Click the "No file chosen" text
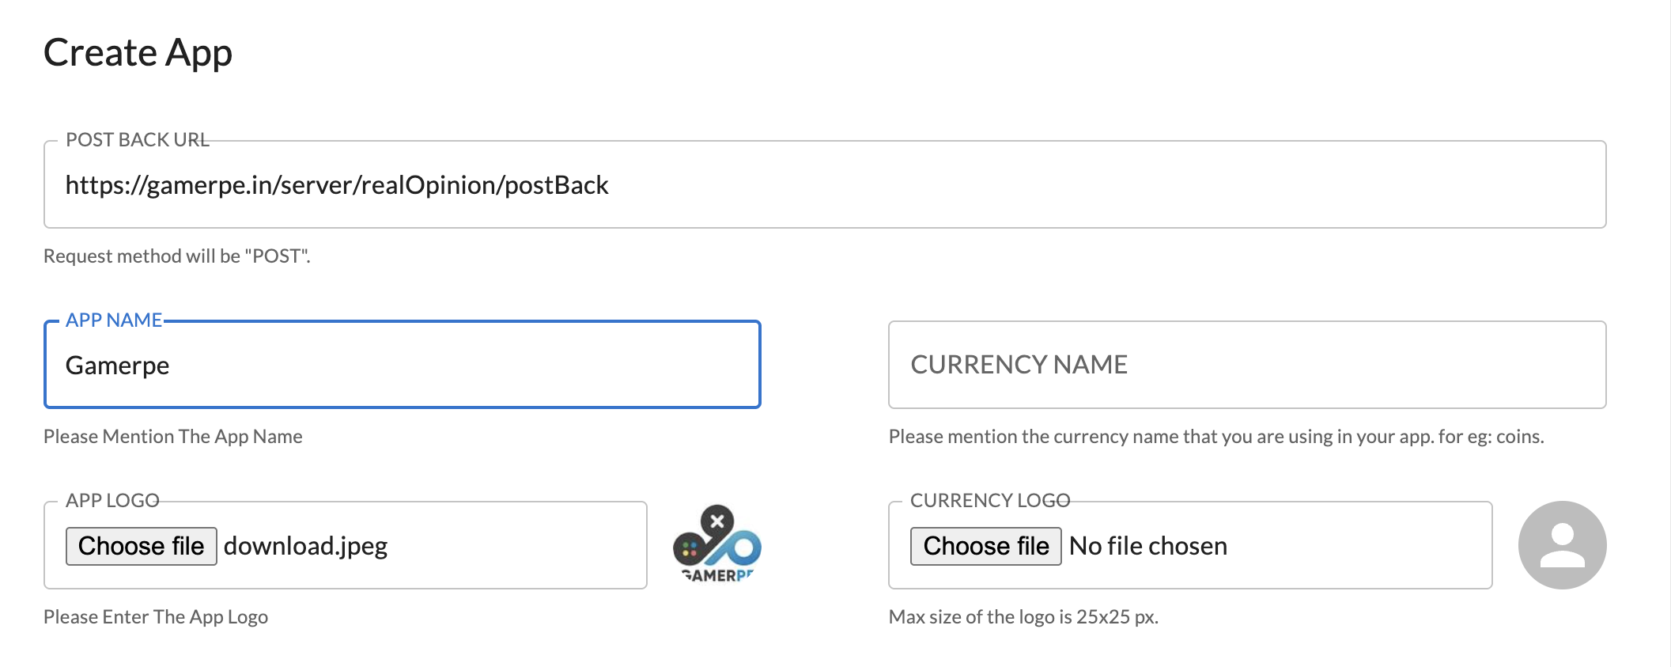 1147,546
